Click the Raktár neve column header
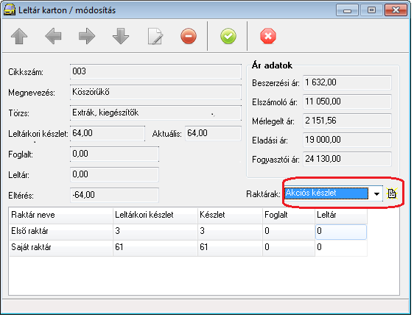The height and width of the screenshot is (317, 414). [61, 216]
